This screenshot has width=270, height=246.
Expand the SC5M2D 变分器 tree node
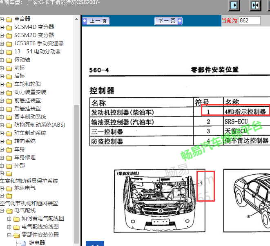2,36
